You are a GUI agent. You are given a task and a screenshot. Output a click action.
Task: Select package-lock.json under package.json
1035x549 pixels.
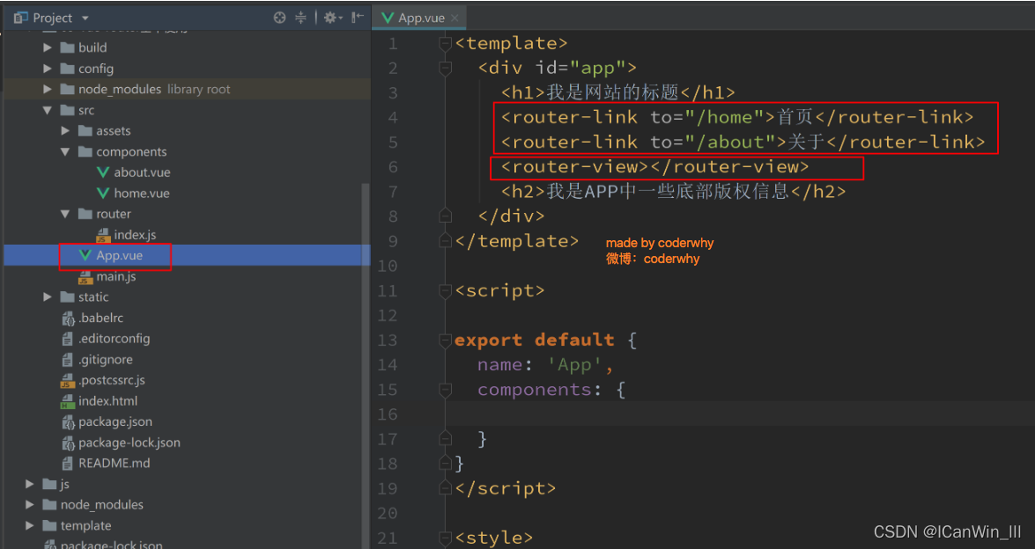tap(129, 443)
